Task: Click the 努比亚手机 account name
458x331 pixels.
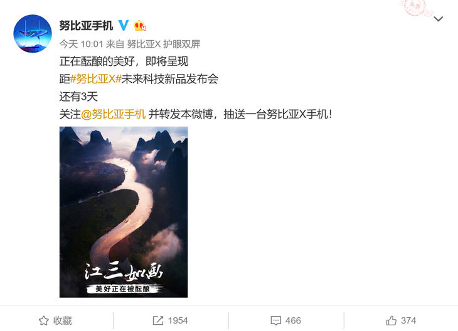Action: click(86, 26)
